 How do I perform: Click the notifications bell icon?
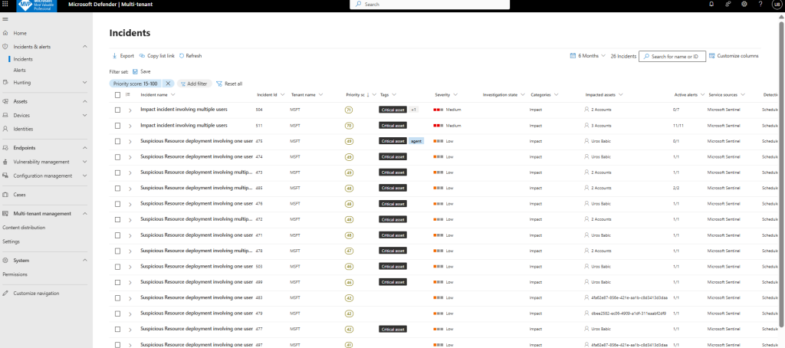click(711, 5)
